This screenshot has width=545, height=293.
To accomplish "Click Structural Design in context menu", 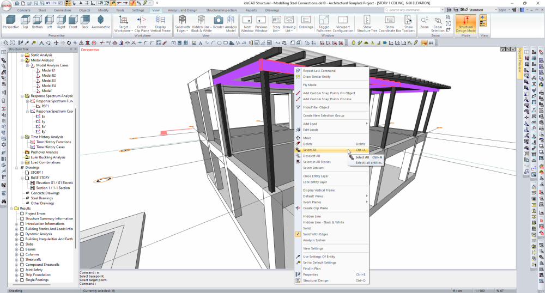I will (x=316, y=280).
